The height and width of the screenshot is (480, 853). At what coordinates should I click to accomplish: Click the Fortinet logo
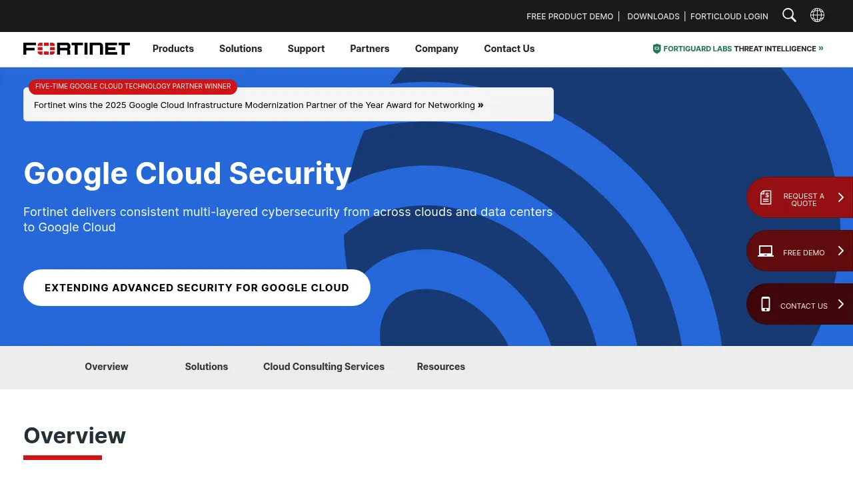(x=77, y=49)
